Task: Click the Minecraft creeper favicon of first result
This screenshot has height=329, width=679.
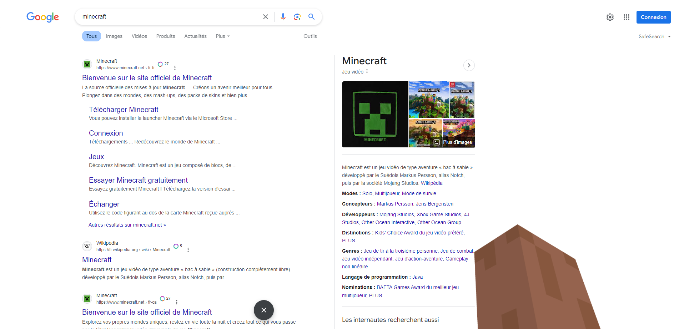Action: [87, 64]
